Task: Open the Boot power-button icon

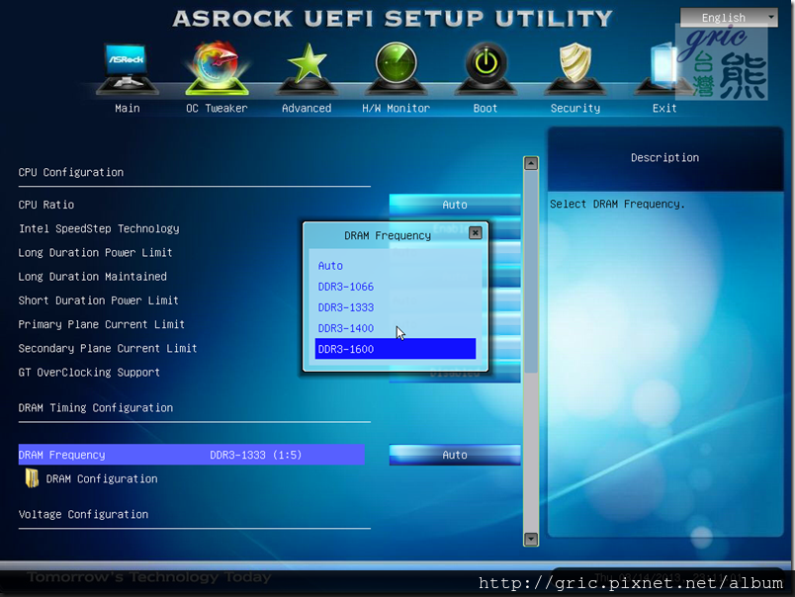Action: pos(486,69)
